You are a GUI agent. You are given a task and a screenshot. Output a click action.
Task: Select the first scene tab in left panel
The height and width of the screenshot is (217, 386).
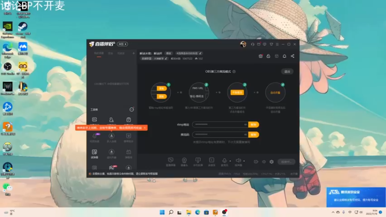click(99, 54)
